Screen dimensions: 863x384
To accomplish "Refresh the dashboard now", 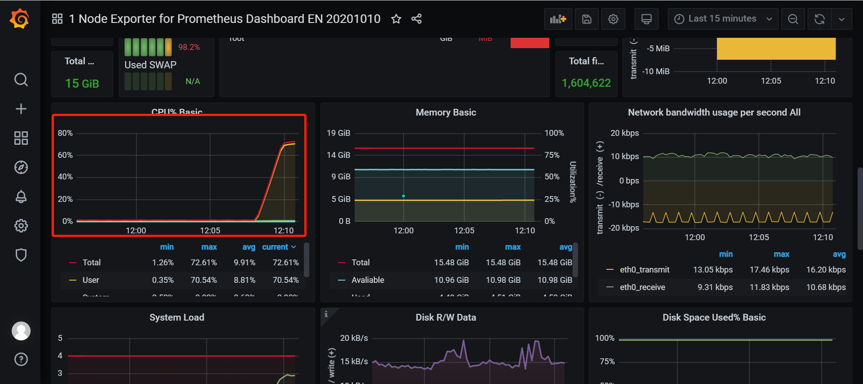I will 819,19.
